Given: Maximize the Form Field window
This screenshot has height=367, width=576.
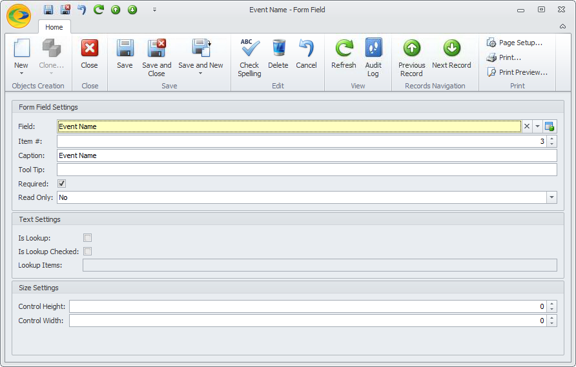Looking at the screenshot, I should [x=542, y=10].
